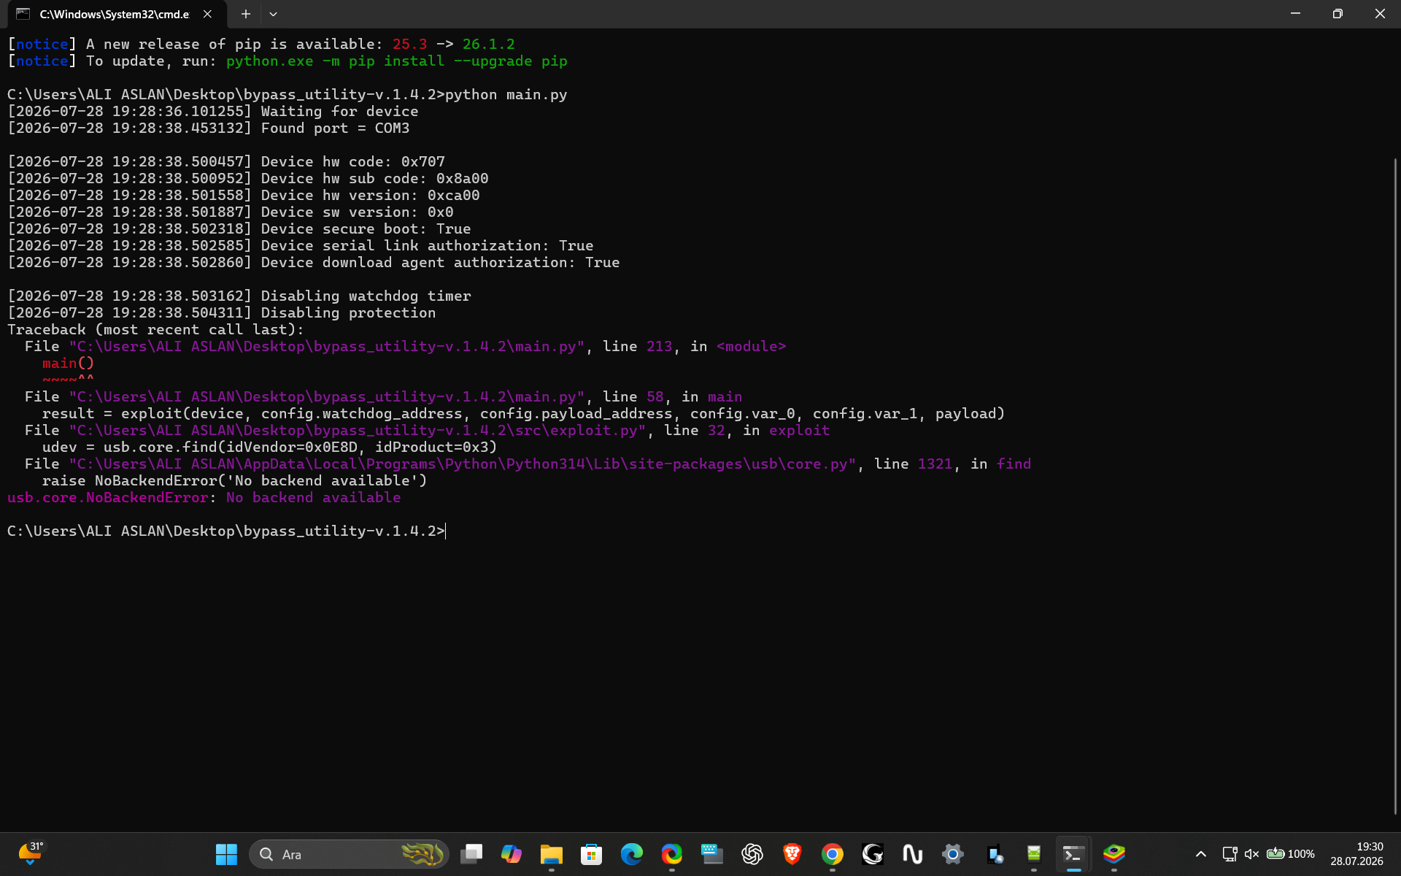This screenshot has width=1401, height=876.
Task: Click the terminal vertical scrollbar
Action: pyautogui.click(x=1395, y=485)
